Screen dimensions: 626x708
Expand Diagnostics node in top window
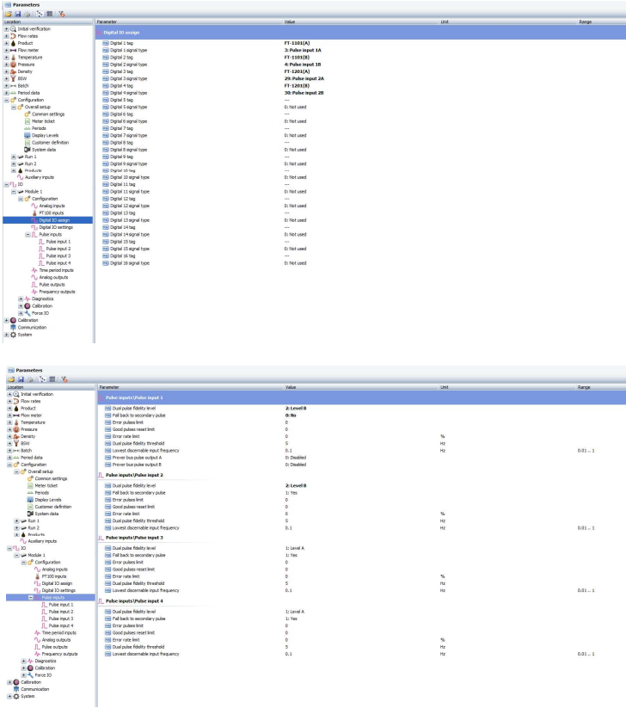point(21,299)
